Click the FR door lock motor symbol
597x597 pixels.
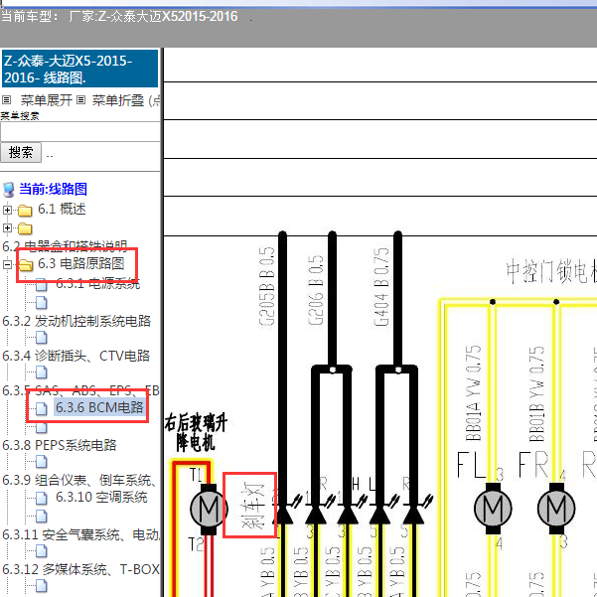tap(556, 509)
